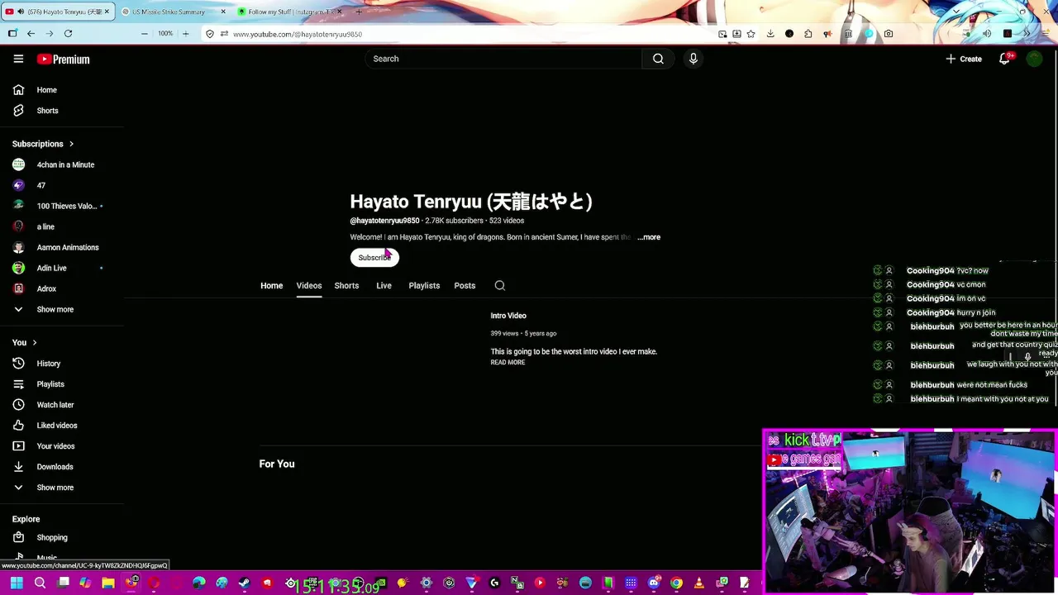Switch to the channel Shorts tab
This screenshot has width=1058, height=595.
tap(346, 286)
